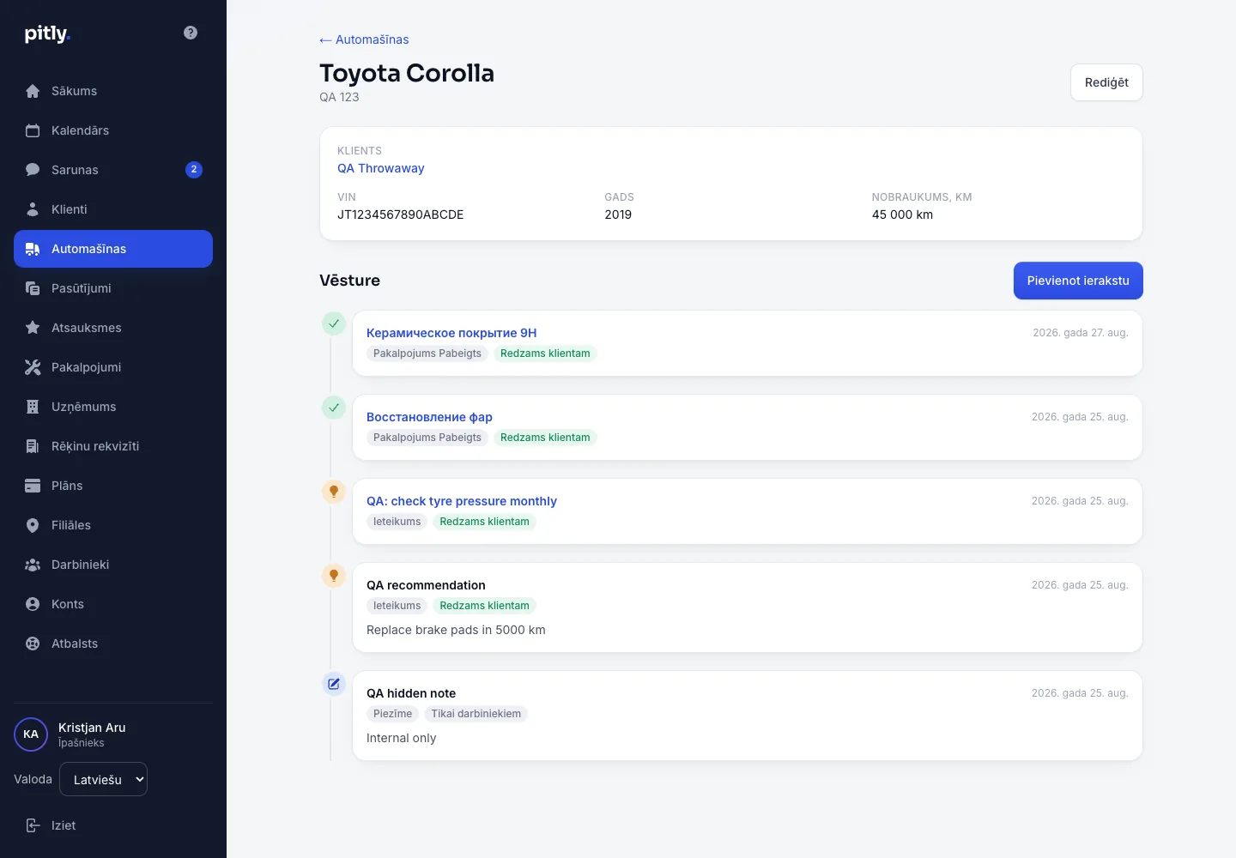Go back via Automašīnas link
The image size is (1236, 858).
point(364,39)
